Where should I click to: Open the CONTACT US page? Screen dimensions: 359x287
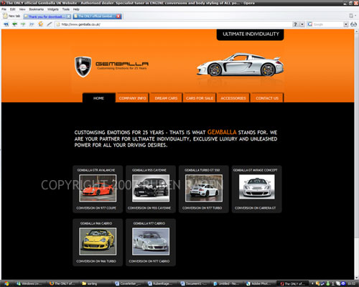(267, 98)
